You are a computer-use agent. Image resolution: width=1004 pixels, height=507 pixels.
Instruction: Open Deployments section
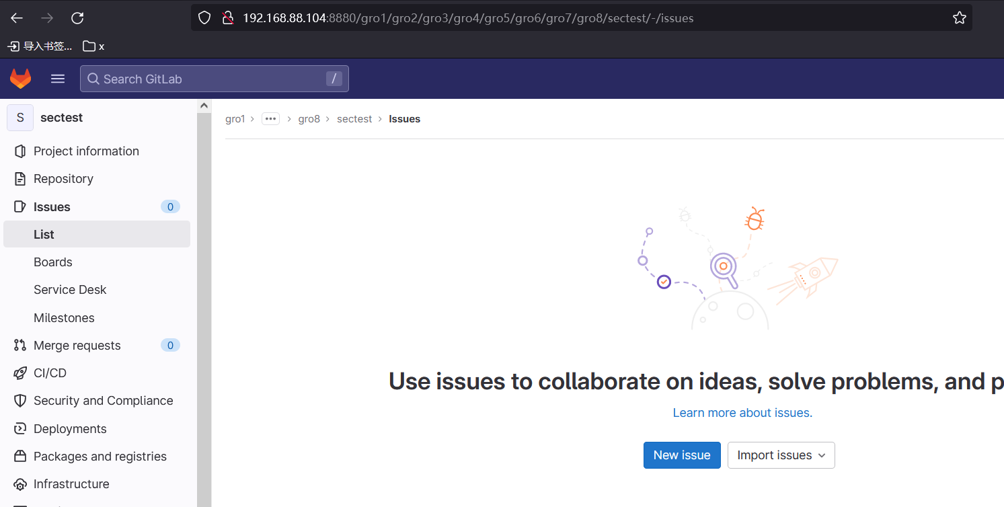(x=97, y=429)
